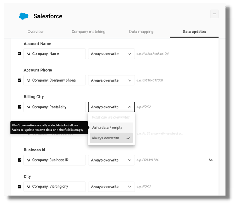234x203 pixels.
Task: Collapse the Billing City overwrite dropdown
Action: 111,107
